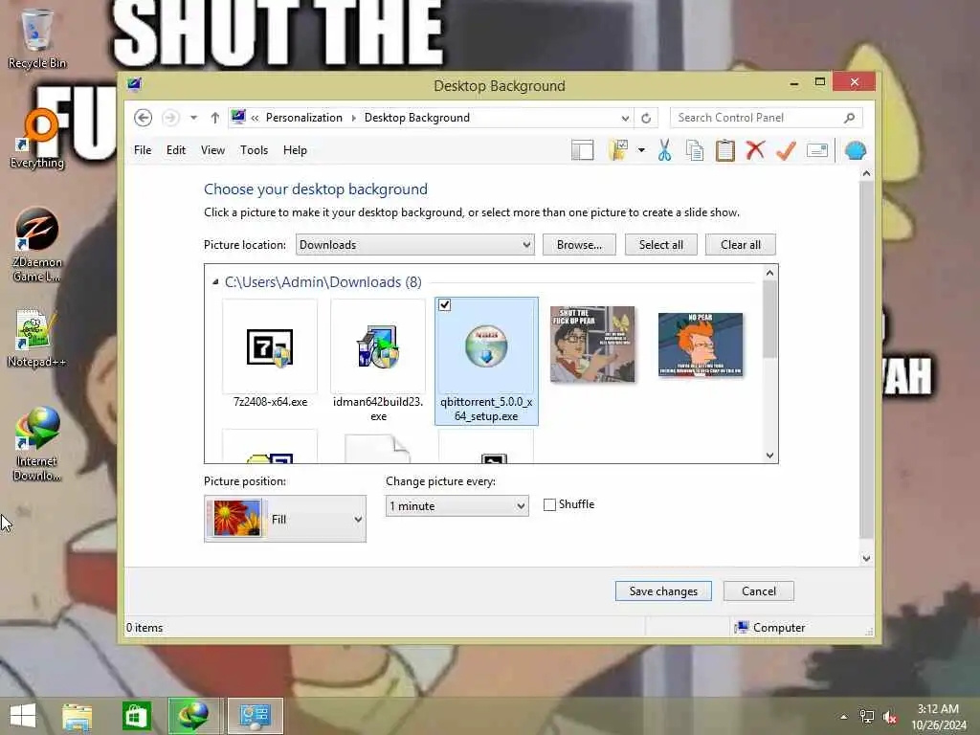Open File Explorer from the taskbar
This screenshot has width=980, height=735.
(x=77, y=716)
